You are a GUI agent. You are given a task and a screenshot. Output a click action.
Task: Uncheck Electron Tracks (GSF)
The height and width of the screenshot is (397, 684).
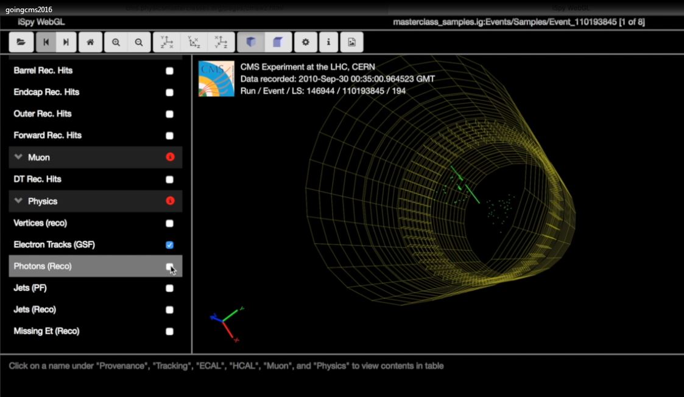[169, 245]
